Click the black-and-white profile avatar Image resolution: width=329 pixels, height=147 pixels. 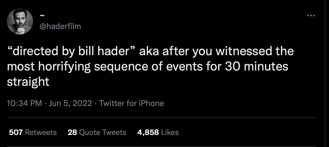[x=20, y=22]
